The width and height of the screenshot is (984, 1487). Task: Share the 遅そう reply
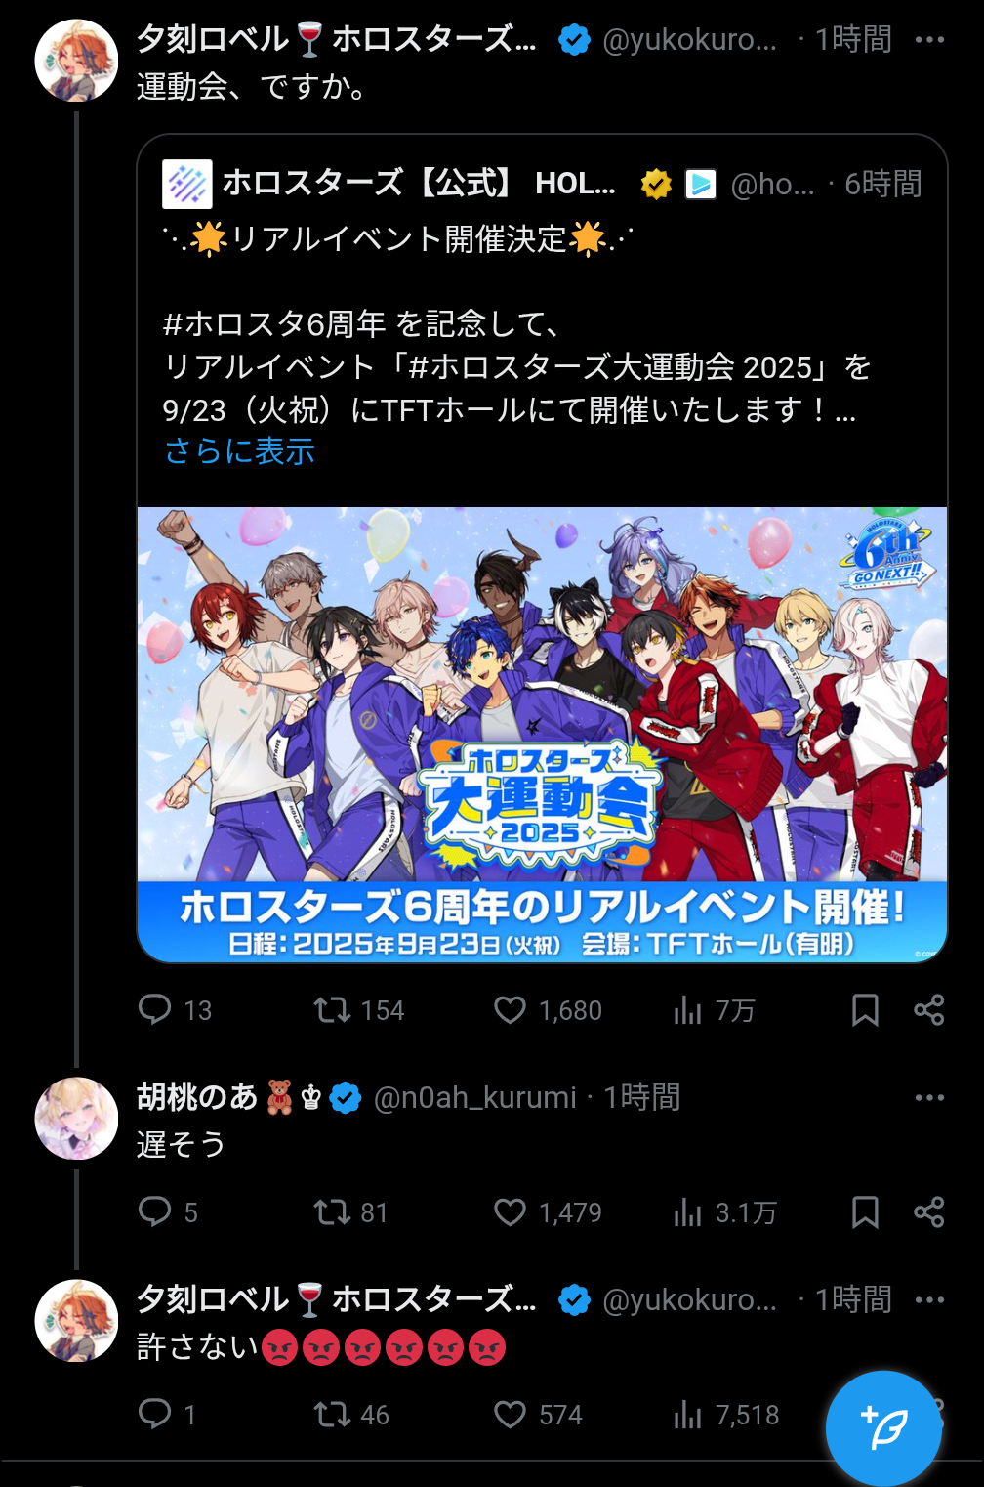(x=928, y=1212)
